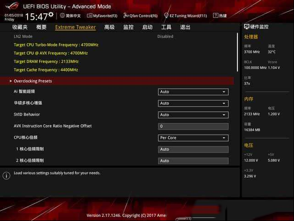The width and height of the screenshot is (294, 221).
Task: Open Ai 智能超频 Auto dropdown
Action: (193, 92)
